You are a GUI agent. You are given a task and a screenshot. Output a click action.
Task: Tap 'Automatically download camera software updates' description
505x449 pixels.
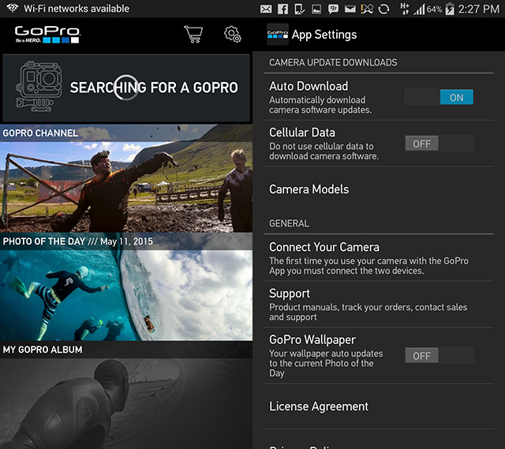[320, 105]
